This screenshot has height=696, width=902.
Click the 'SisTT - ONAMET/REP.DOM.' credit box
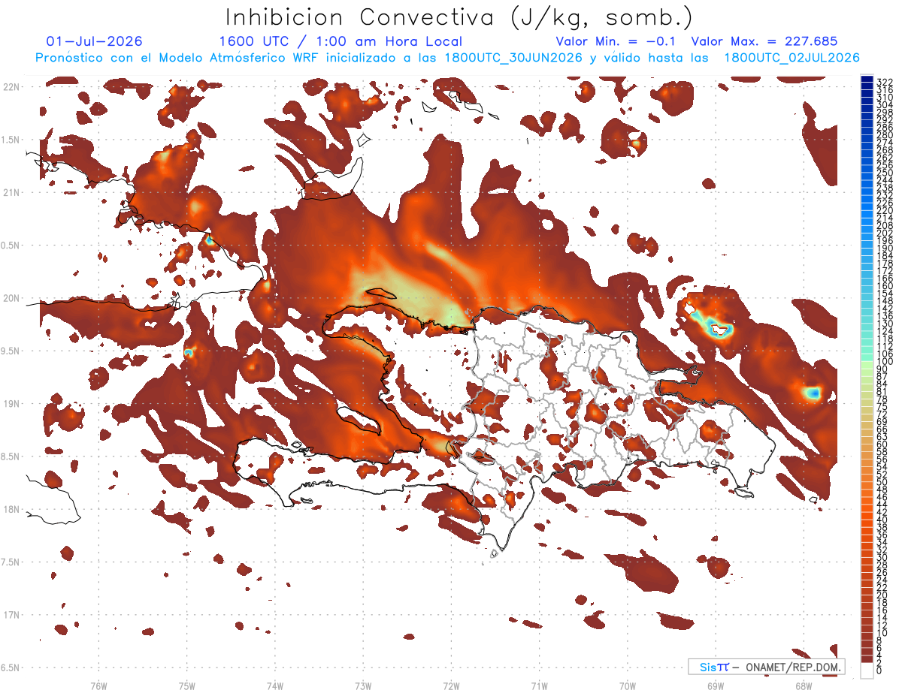767,667
